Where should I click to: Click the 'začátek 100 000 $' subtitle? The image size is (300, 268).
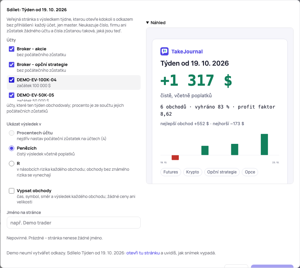(34, 86)
